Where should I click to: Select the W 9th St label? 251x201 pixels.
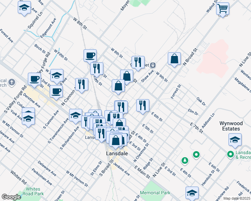tap(162, 77)
